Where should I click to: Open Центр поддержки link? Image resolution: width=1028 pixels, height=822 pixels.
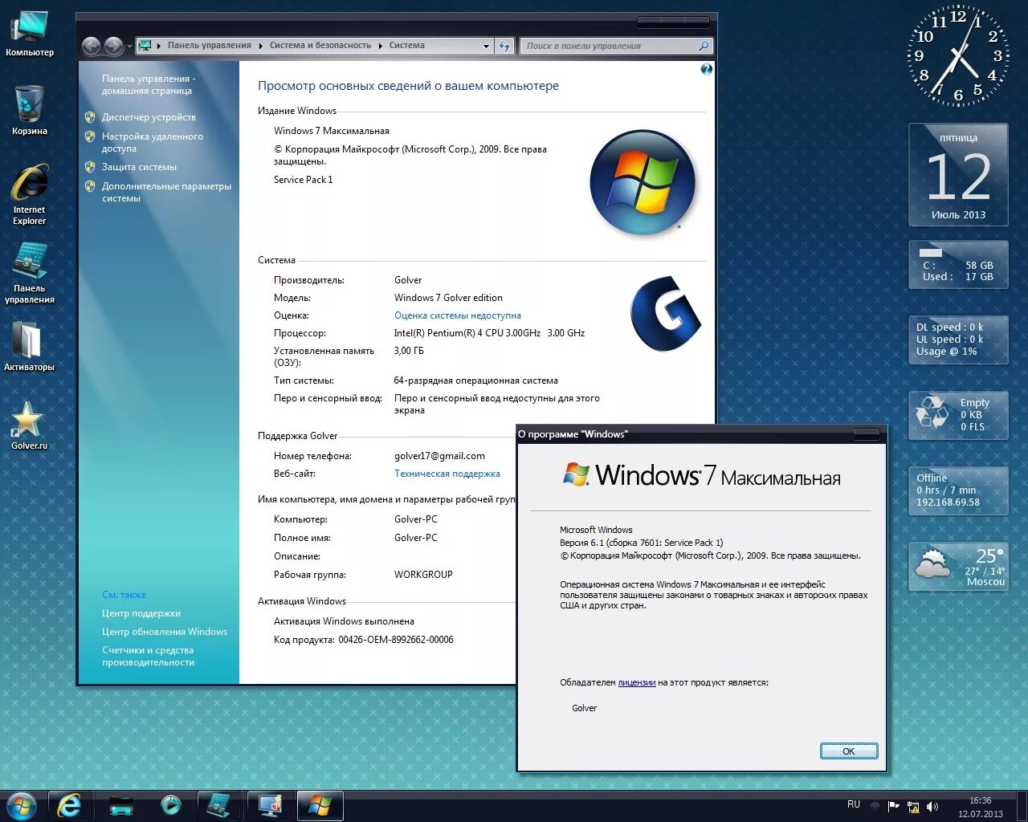point(141,613)
